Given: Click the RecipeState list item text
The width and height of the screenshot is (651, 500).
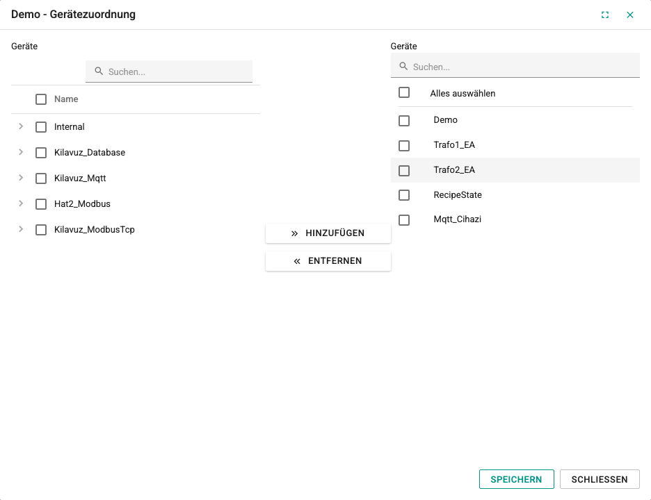Looking at the screenshot, I should click(458, 195).
